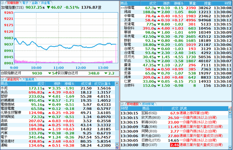Click the 訊息 column header in alerts
The image size is (233, 150).
point(204,108)
